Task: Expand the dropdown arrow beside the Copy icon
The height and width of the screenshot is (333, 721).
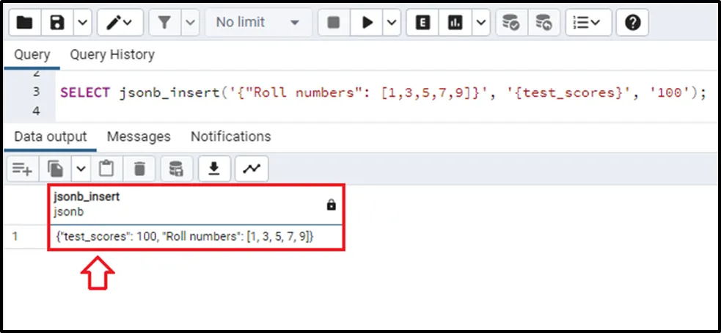Action: pyautogui.click(x=81, y=169)
